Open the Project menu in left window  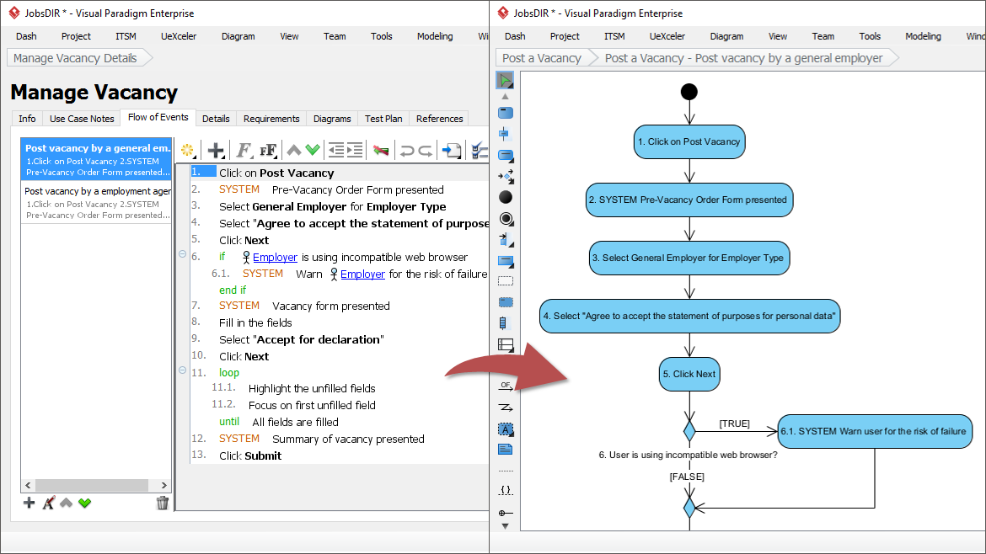pyautogui.click(x=76, y=36)
